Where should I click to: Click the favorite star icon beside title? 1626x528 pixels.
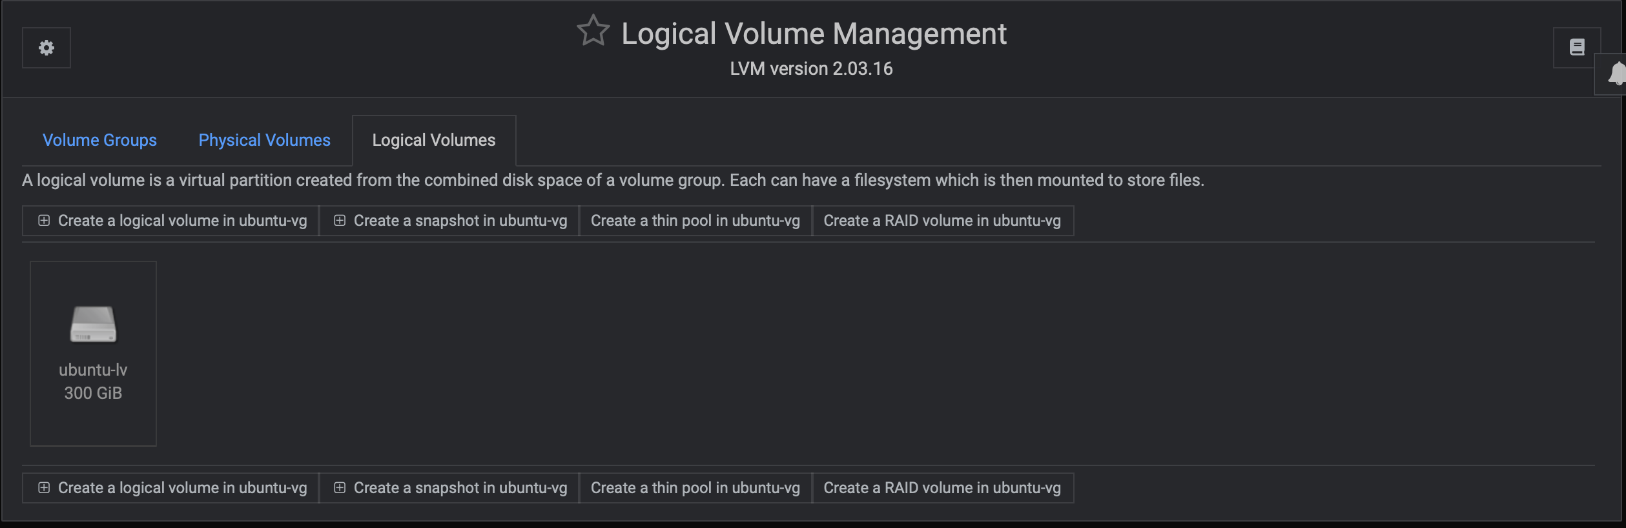click(x=593, y=31)
